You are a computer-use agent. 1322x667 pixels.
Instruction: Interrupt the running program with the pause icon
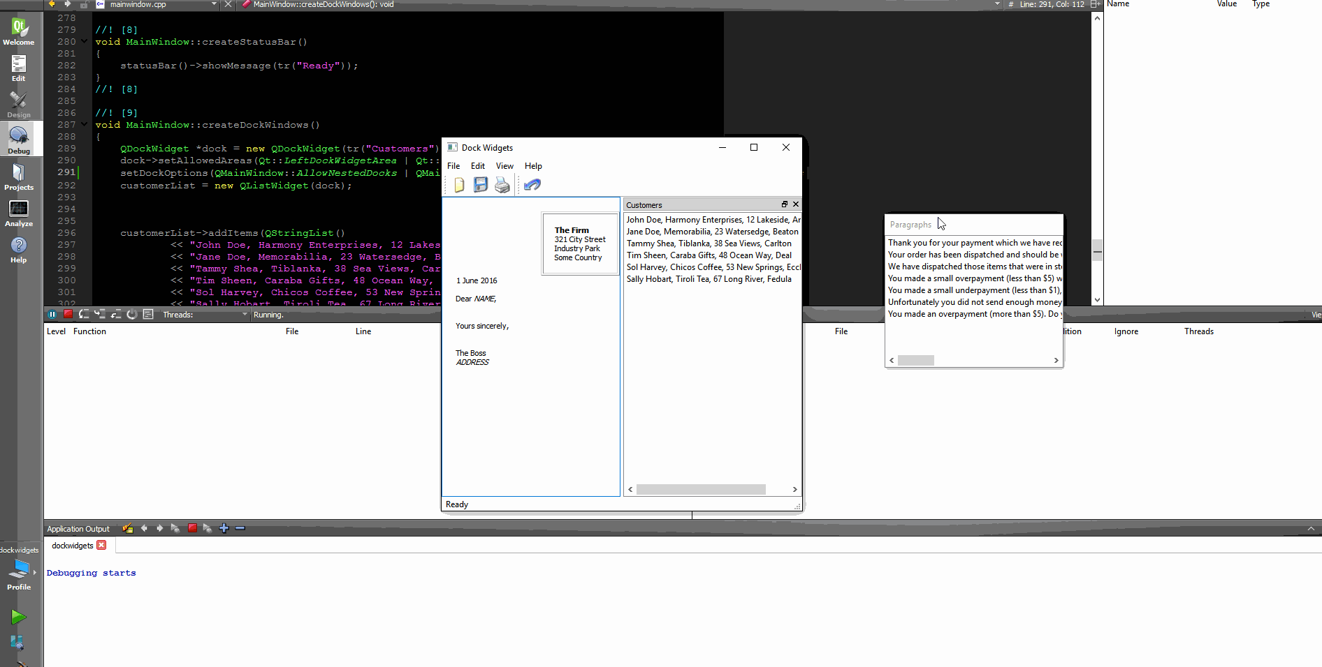click(52, 314)
